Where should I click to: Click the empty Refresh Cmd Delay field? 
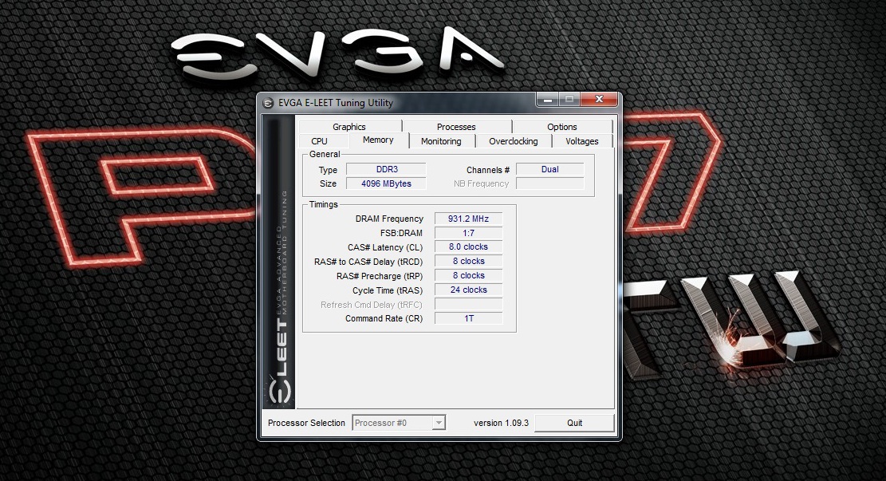click(468, 305)
